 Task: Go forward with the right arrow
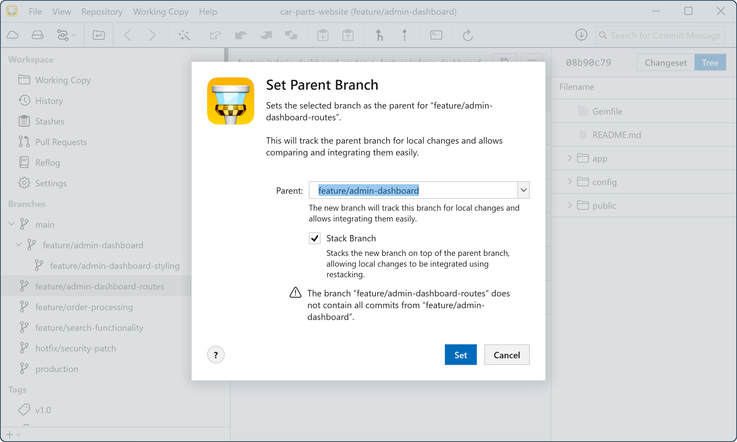[x=152, y=35]
